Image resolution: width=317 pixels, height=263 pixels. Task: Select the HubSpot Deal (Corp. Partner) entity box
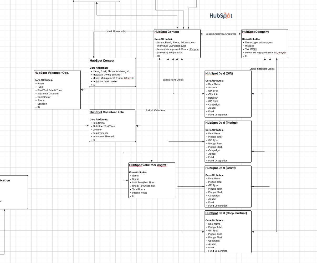coord(228,231)
